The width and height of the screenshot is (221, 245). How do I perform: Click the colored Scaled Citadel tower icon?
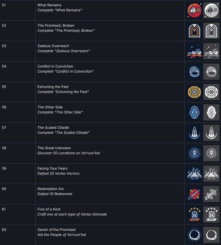click(x=194, y=133)
